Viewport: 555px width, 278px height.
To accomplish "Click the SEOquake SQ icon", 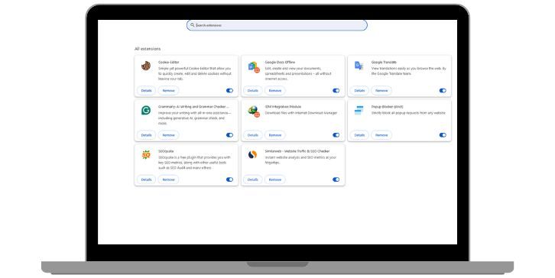I will pyautogui.click(x=146, y=155).
